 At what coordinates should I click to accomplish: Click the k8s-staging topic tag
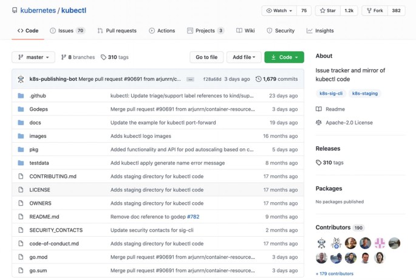click(365, 94)
